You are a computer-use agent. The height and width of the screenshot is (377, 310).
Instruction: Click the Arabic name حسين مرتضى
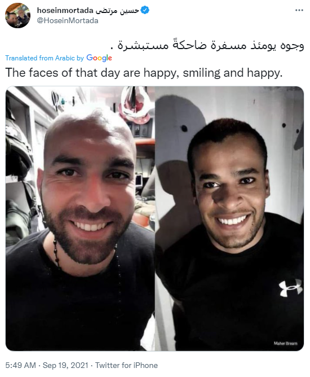[x=117, y=11]
